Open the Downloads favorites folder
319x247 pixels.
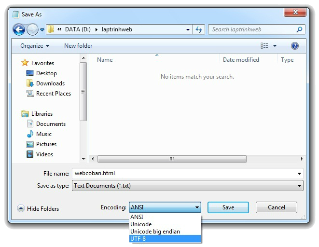(50, 83)
